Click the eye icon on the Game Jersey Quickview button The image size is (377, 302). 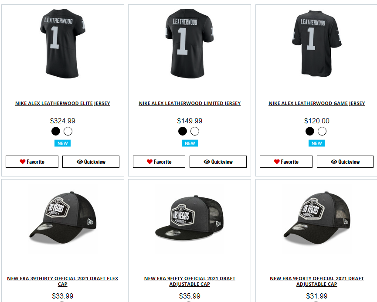334,162
